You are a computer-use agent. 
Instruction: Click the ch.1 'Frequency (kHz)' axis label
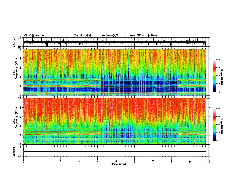click(16, 69)
